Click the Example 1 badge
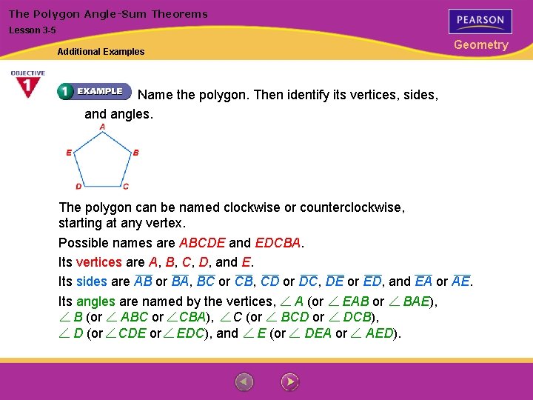The height and width of the screenshot is (400, 533). pyautogui.click(x=94, y=92)
